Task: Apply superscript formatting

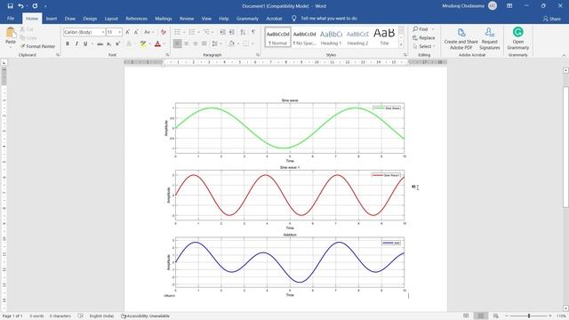Action: 117,44
